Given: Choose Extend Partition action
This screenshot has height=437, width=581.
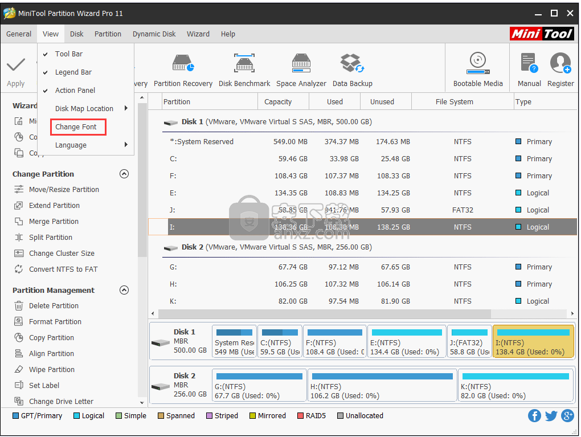Looking at the screenshot, I should click(x=54, y=205).
